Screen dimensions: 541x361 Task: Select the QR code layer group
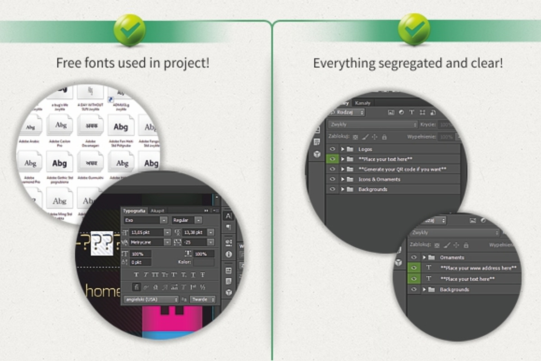coord(402,169)
